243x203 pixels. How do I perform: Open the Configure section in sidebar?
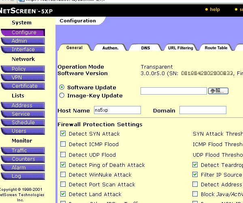coord(23,32)
